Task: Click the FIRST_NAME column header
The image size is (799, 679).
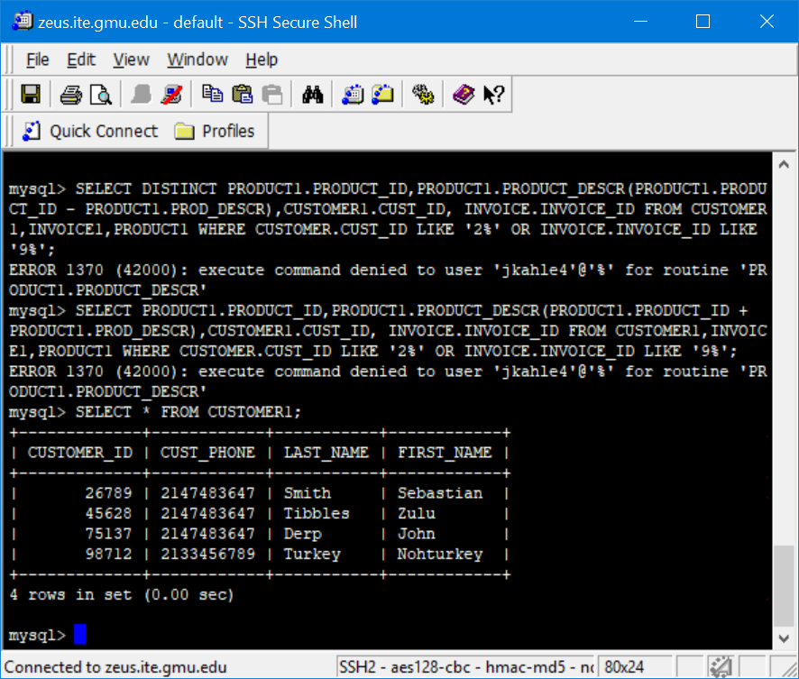Action: pos(445,453)
